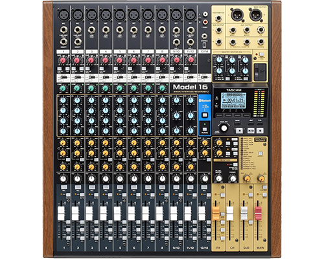Viewport: 324px width, 259px height.
Task: Click channel 6 MIC XLR input
Action: pos(134,15)
